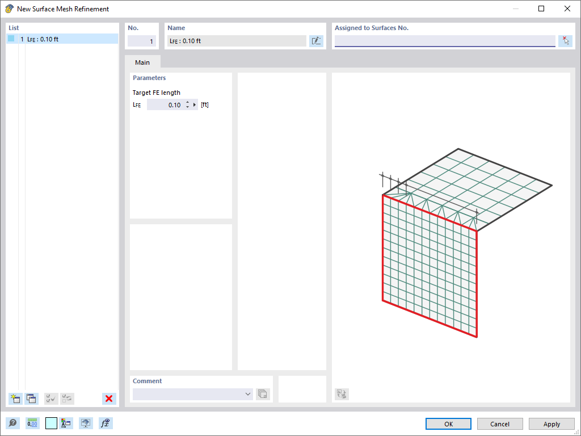Select refinement 1 in the List

point(57,39)
